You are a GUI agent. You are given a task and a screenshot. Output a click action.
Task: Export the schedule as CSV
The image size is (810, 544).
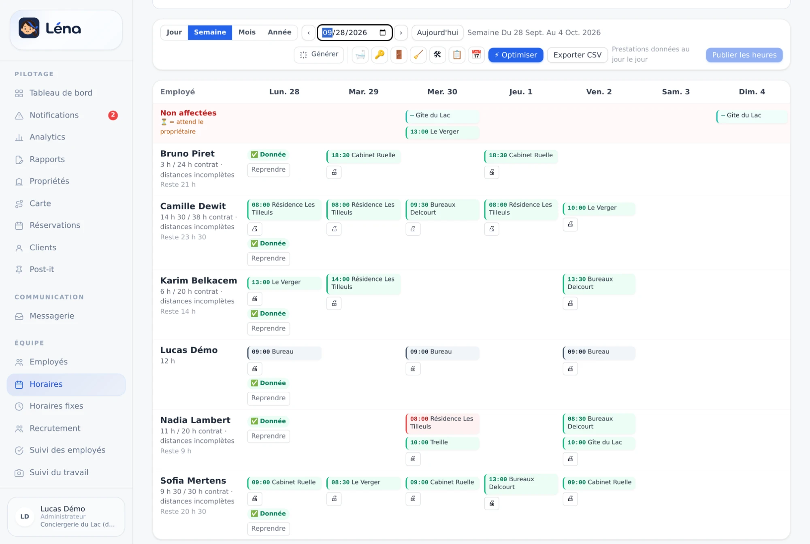(x=577, y=55)
